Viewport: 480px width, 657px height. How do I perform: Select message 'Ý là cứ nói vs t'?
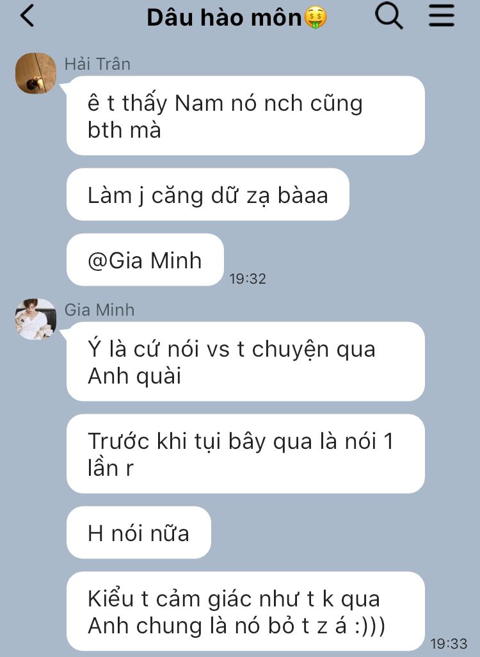point(246,362)
